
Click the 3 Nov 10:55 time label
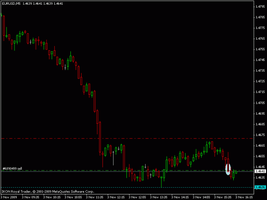pos(73,197)
